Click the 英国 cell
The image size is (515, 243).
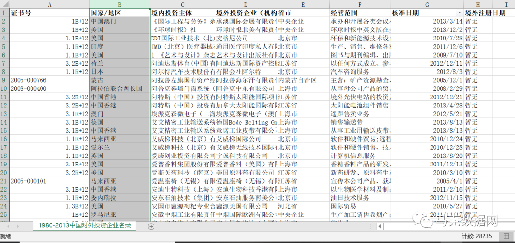tap(120, 156)
